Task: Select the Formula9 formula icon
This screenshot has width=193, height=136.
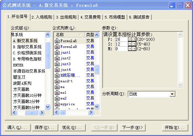Action: (57, 47)
